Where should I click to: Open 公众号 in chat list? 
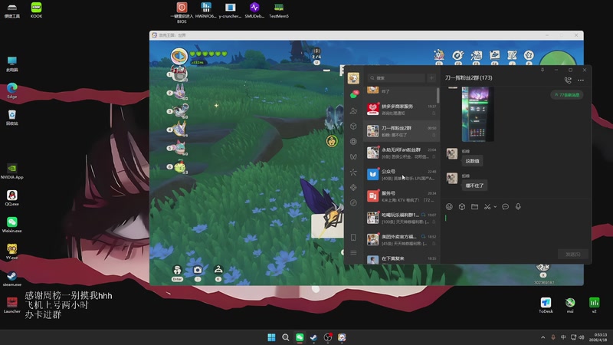402,175
